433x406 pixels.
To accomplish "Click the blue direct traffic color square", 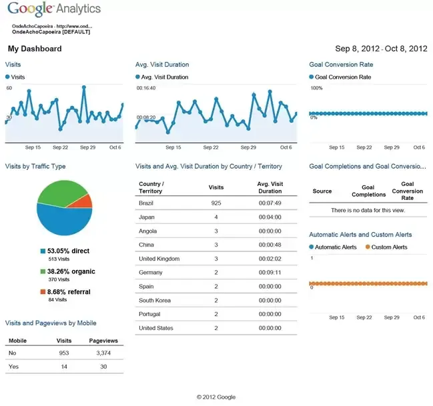I will 43,251.
